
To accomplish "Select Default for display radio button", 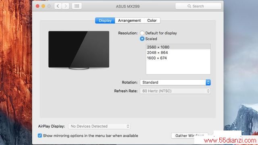I will tap(142, 33).
